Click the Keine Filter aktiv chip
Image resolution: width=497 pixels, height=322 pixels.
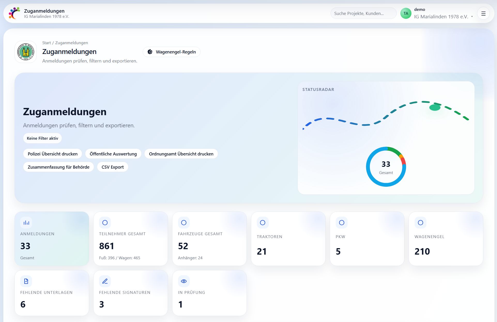42,138
